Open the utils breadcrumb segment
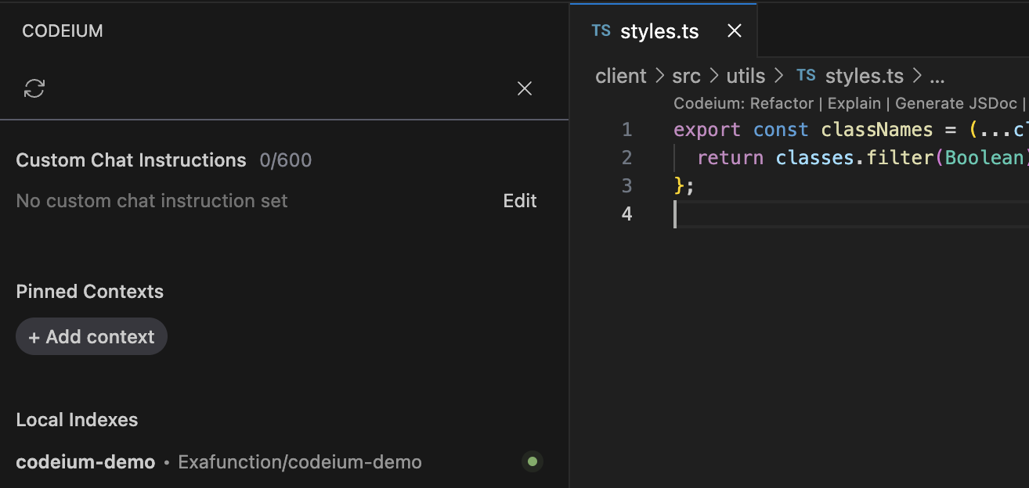Image resolution: width=1029 pixels, height=488 pixels. [x=746, y=76]
